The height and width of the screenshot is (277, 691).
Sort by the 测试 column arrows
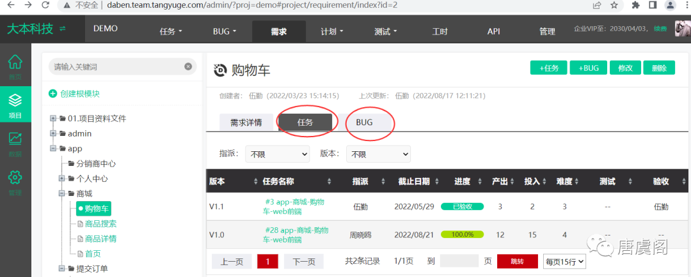pyautogui.click(x=630, y=182)
